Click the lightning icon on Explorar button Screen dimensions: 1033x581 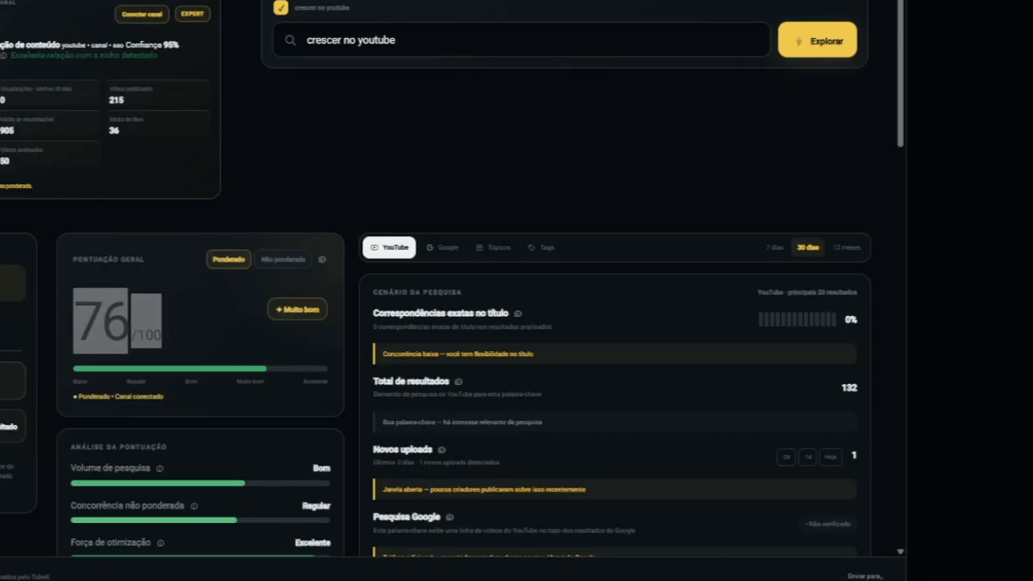coord(799,41)
